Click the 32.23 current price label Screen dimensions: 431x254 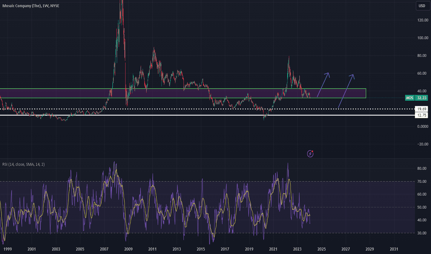(421, 98)
